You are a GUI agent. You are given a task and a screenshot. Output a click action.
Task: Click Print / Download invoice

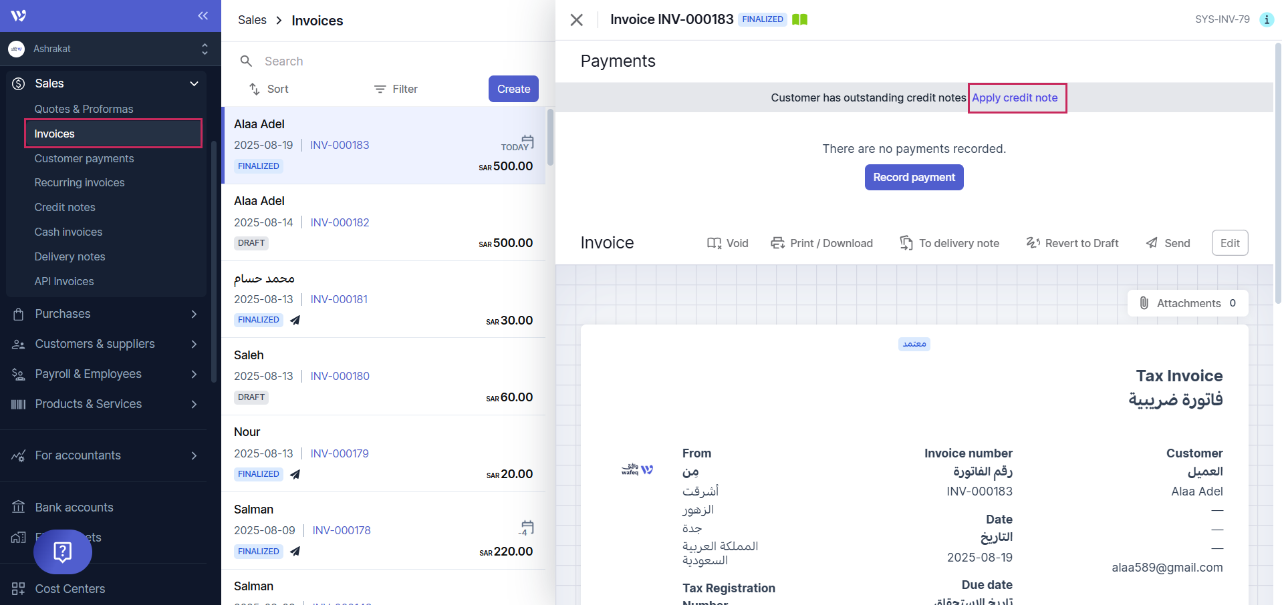click(x=821, y=243)
